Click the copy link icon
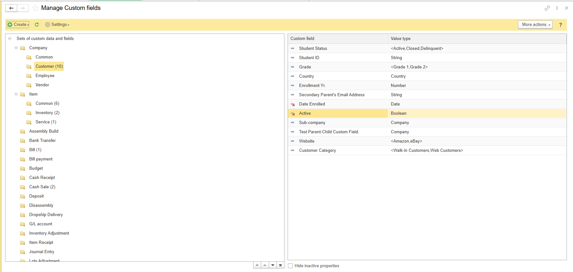The image size is (573, 272). click(x=547, y=8)
